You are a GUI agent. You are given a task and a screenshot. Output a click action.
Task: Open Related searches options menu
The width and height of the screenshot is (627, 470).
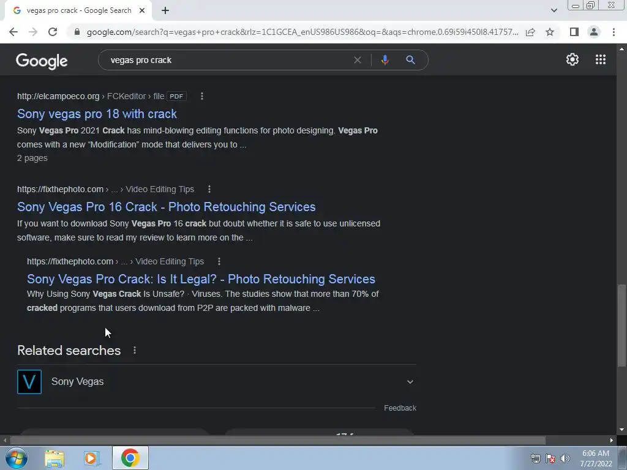tap(135, 351)
